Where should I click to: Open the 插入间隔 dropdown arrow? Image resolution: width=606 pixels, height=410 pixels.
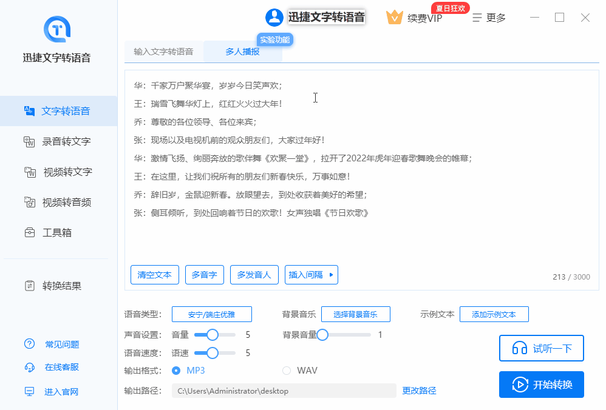tap(331, 275)
